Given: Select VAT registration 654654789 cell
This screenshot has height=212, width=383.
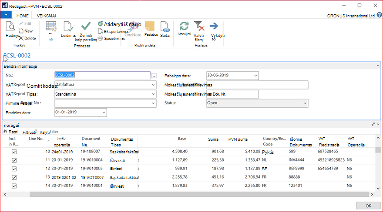Looking at the screenshot, I should pos(328,169).
